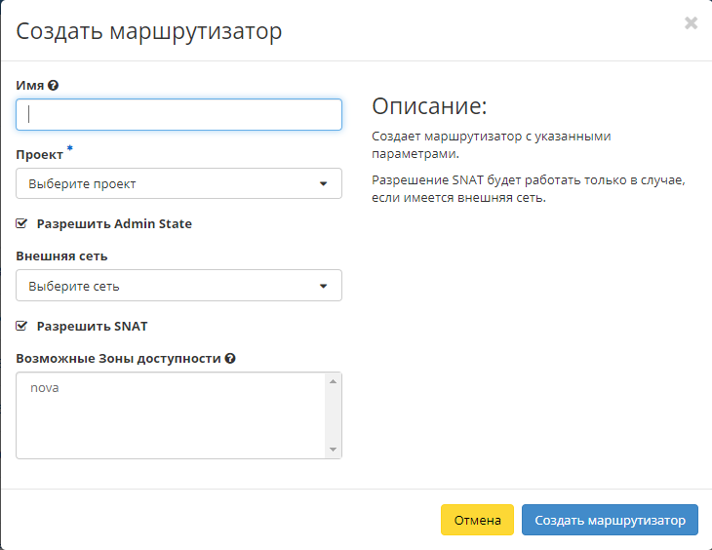Image resolution: width=712 pixels, height=550 pixels.
Task: Click the Проект field label
Action: click(39, 154)
